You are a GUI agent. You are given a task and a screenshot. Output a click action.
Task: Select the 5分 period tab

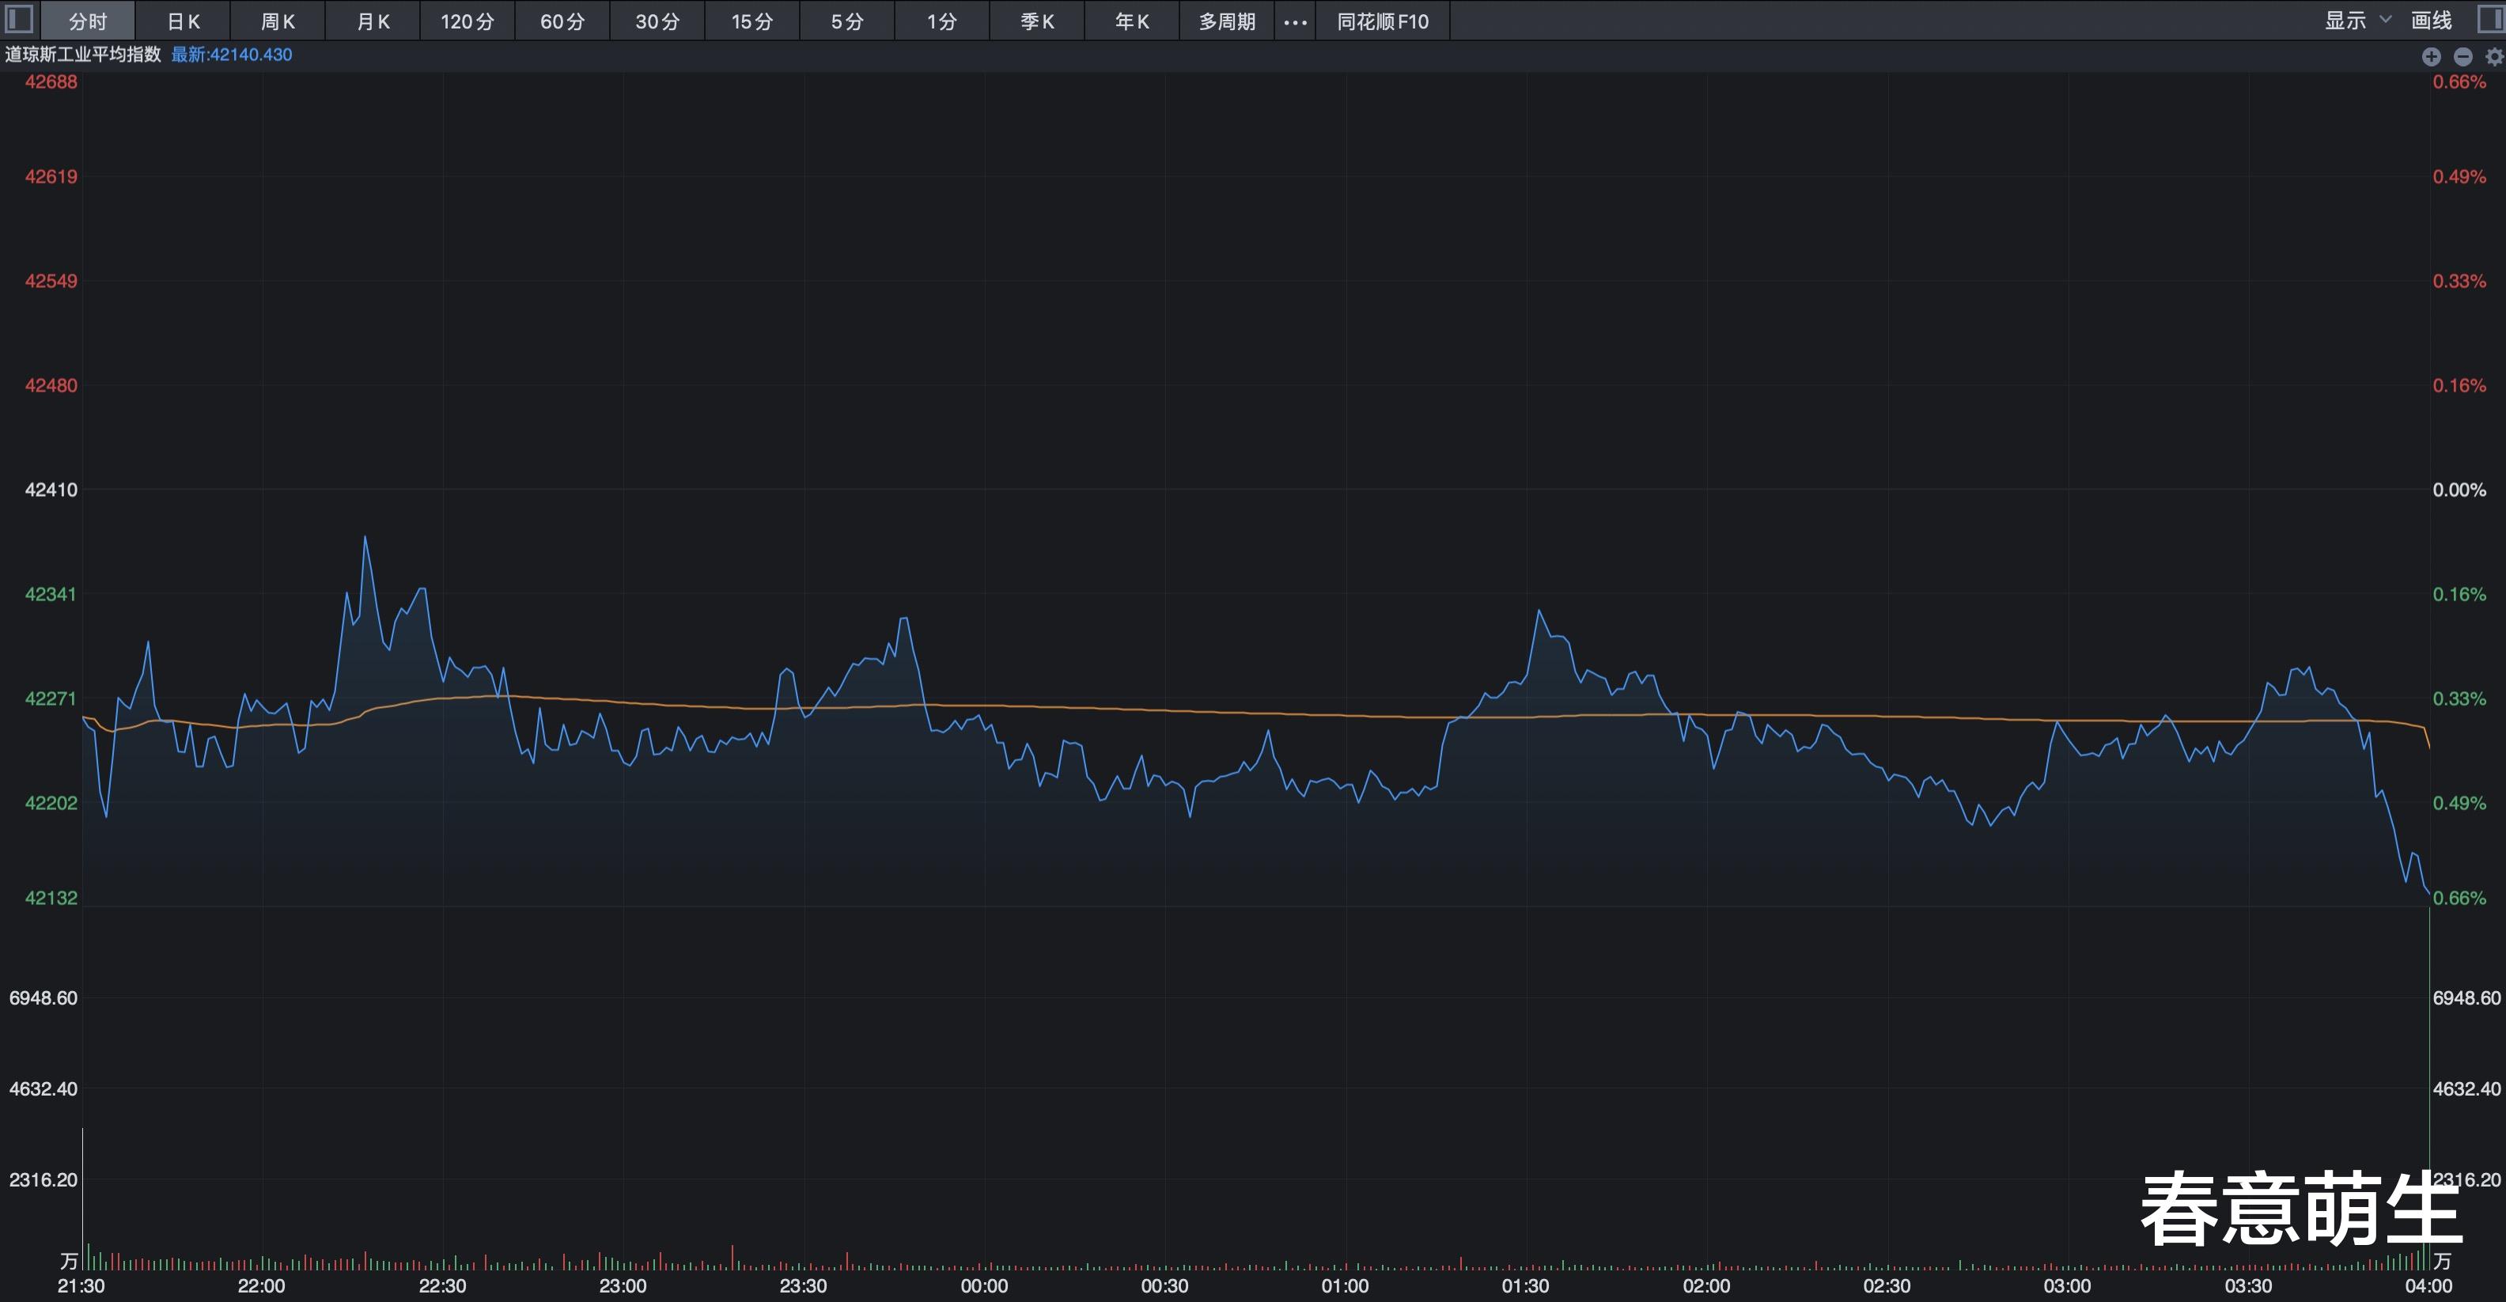coord(847,21)
